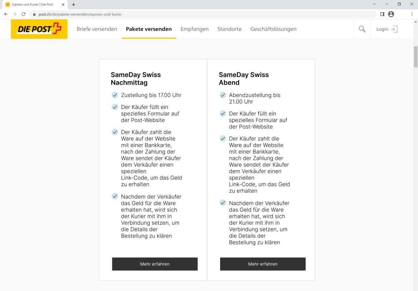The height and width of the screenshot is (291, 418).
Task: Open Empfangen menu
Action: click(x=195, y=29)
